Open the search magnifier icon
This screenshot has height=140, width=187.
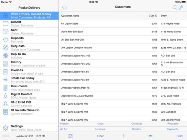tap(175, 8)
